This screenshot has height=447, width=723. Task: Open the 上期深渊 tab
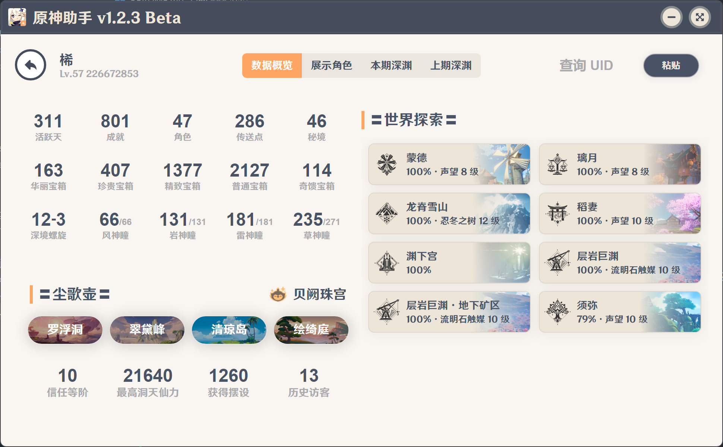451,66
